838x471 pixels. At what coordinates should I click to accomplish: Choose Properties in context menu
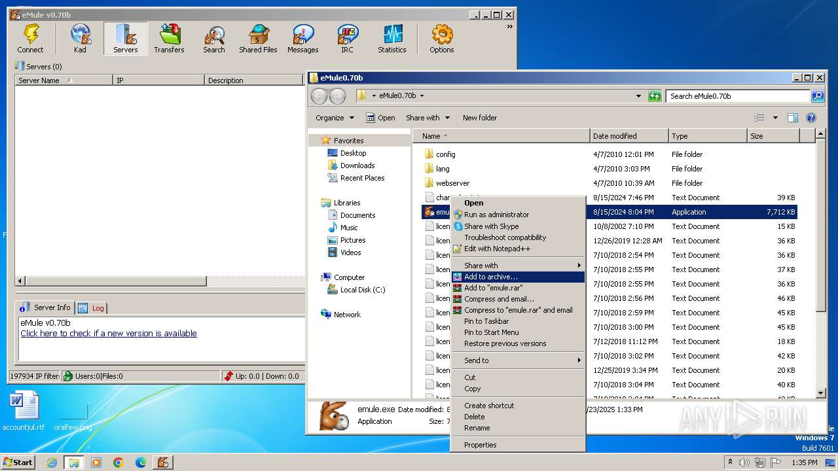(518, 445)
